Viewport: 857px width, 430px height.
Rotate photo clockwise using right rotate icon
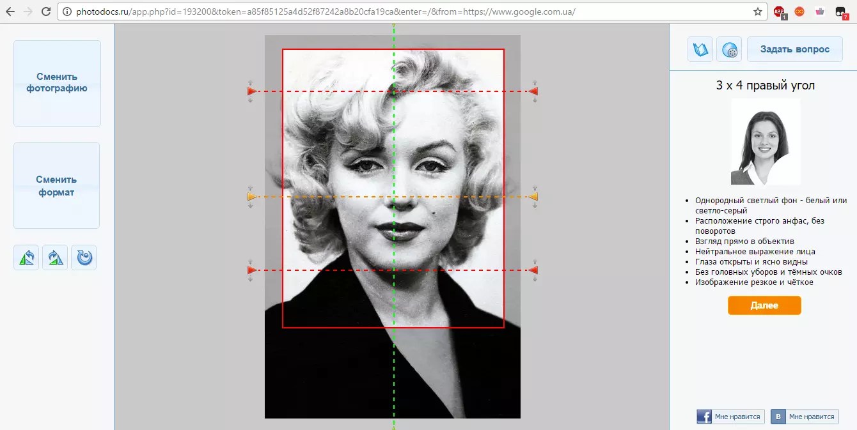point(55,257)
